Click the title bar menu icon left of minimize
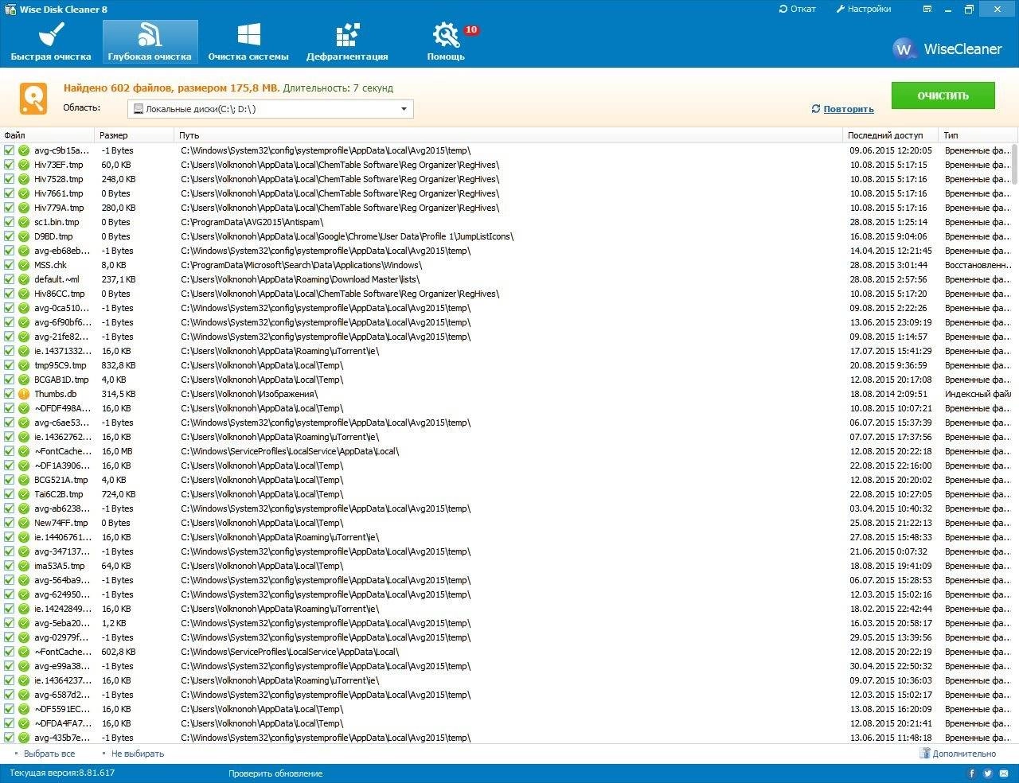 [927, 9]
